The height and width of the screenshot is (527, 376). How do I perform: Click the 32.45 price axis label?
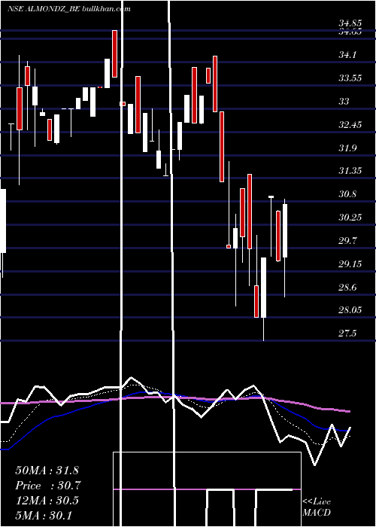pyautogui.click(x=350, y=125)
